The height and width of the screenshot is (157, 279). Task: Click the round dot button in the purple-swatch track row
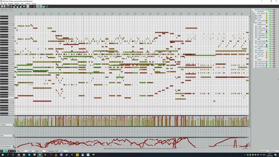(274, 61)
